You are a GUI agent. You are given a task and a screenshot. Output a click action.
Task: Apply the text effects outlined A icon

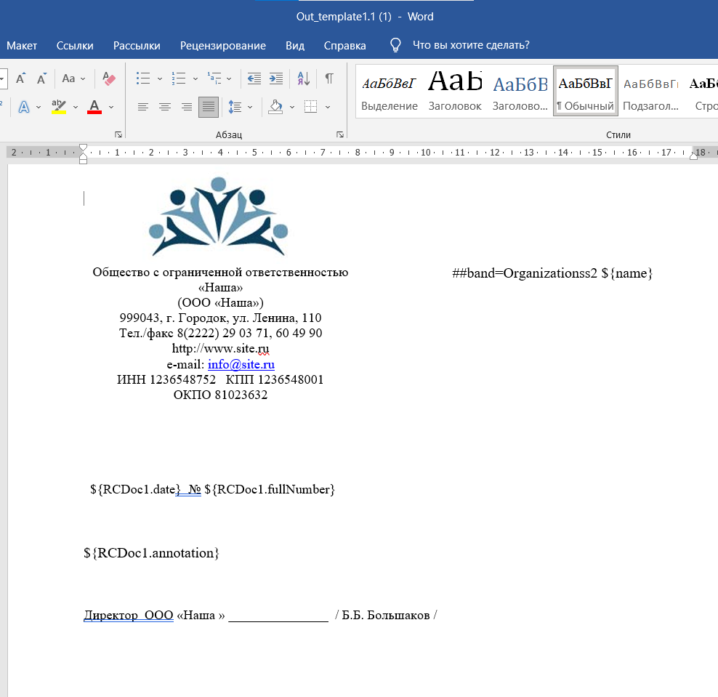24,107
